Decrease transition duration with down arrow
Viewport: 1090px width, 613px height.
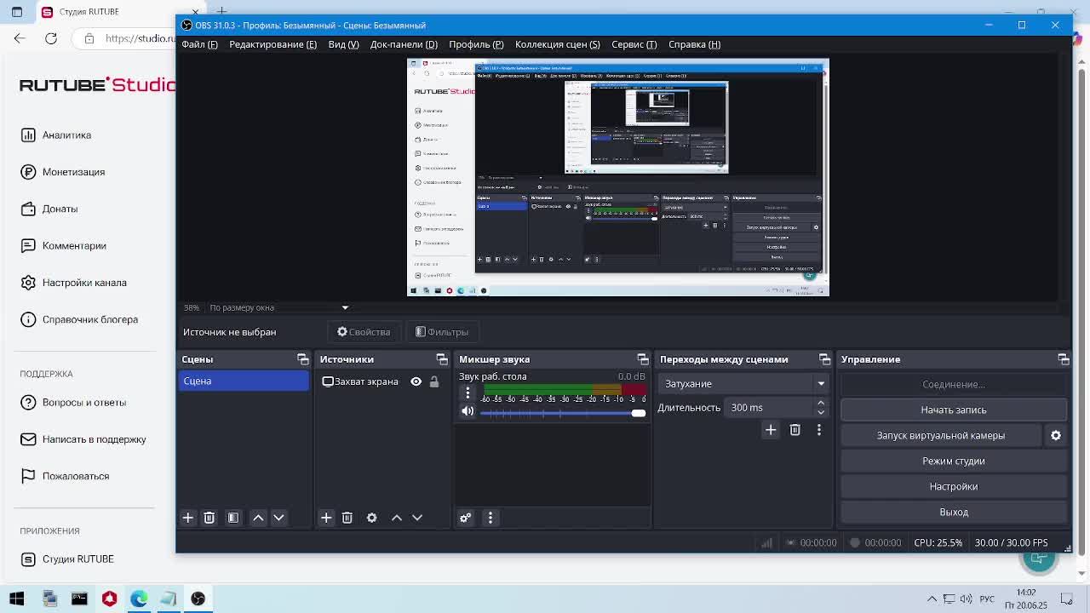pyautogui.click(x=821, y=412)
